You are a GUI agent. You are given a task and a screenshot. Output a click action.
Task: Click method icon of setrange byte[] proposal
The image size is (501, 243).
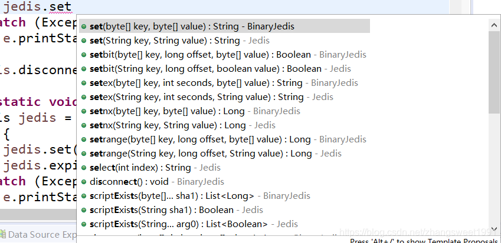pyautogui.click(x=84, y=139)
